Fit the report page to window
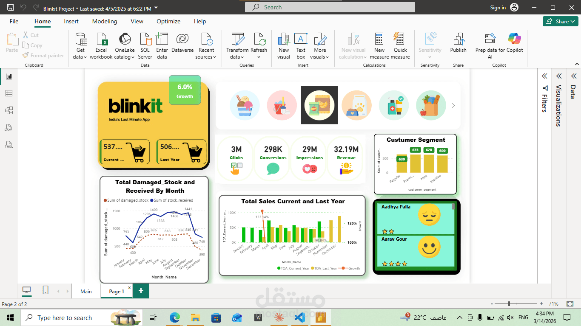Viewport: 581px width, 326px height. (570, 304)
